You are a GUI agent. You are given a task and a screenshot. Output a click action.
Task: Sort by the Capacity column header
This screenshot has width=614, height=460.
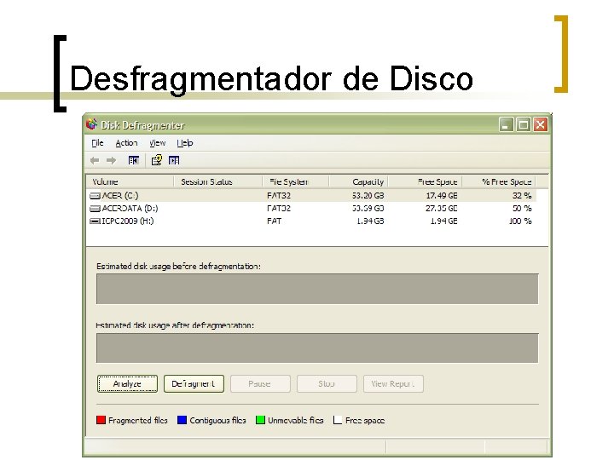click(x=358, y=182)
